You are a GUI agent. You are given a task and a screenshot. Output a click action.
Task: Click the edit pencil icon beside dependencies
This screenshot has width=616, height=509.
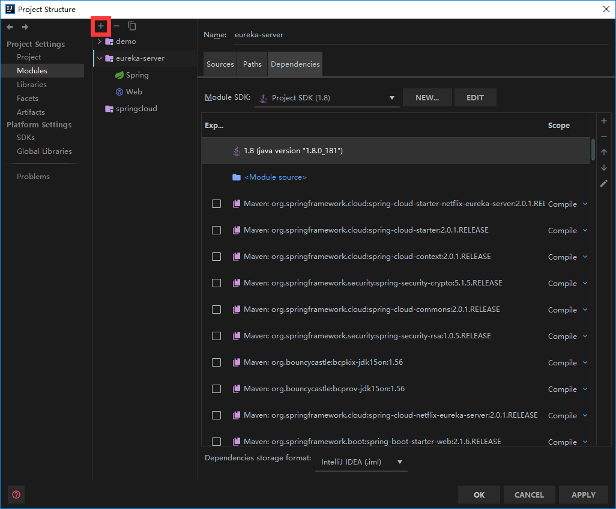coord(603,183)
